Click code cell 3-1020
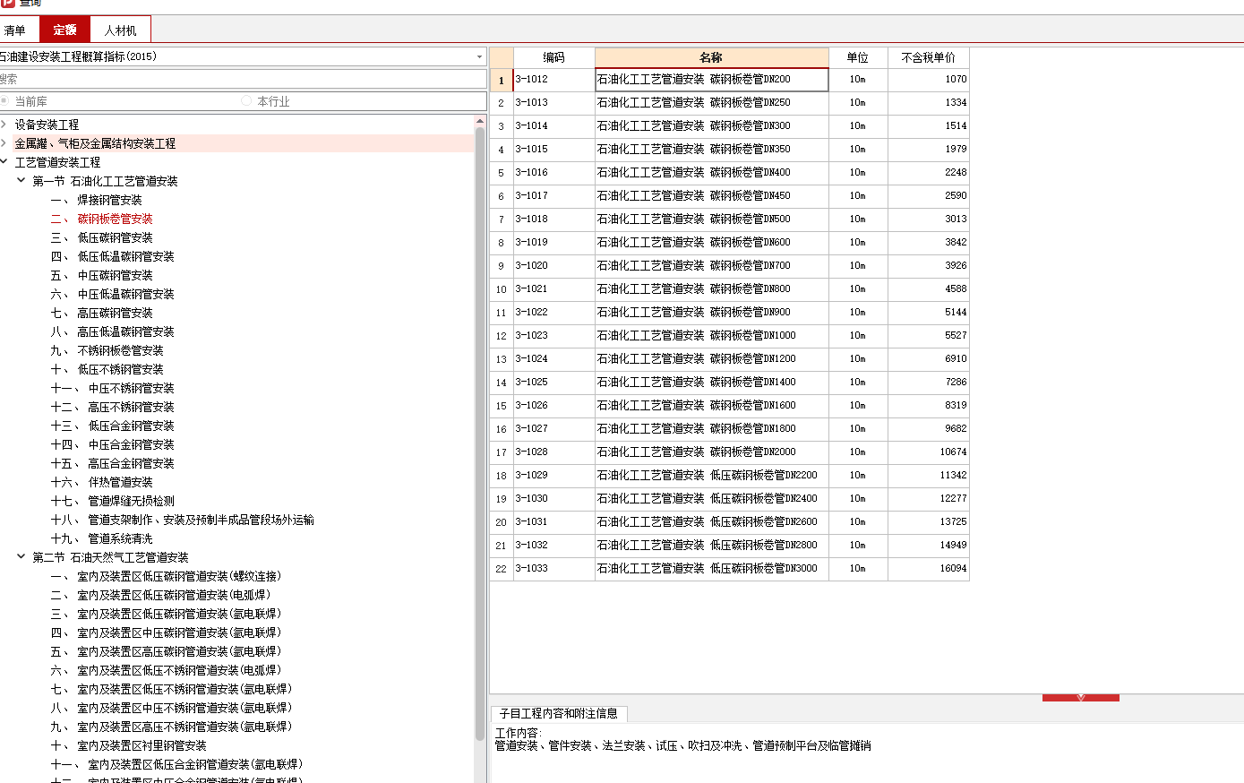The width and height of the screenshot is (1244, 783). pyautogui.click(x=553, y=265)
